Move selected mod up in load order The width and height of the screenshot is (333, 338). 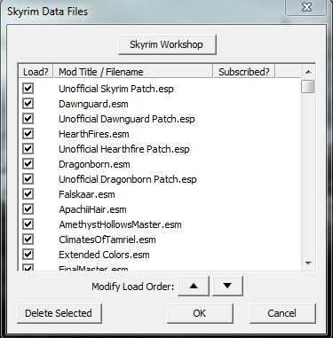194,286
